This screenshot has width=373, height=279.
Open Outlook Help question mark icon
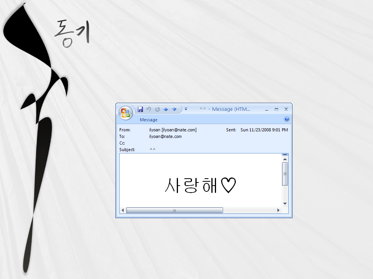pyautogui.click(x=287, y=119)
